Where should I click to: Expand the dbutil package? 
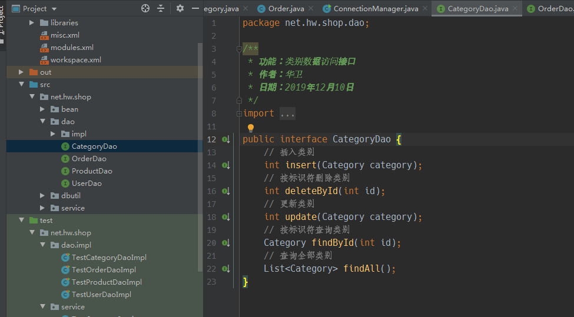tap(42, 196)
